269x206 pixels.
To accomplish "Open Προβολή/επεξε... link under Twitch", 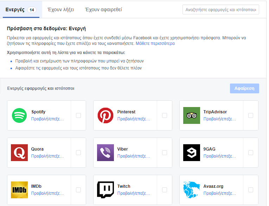I will tap(134, 193).
